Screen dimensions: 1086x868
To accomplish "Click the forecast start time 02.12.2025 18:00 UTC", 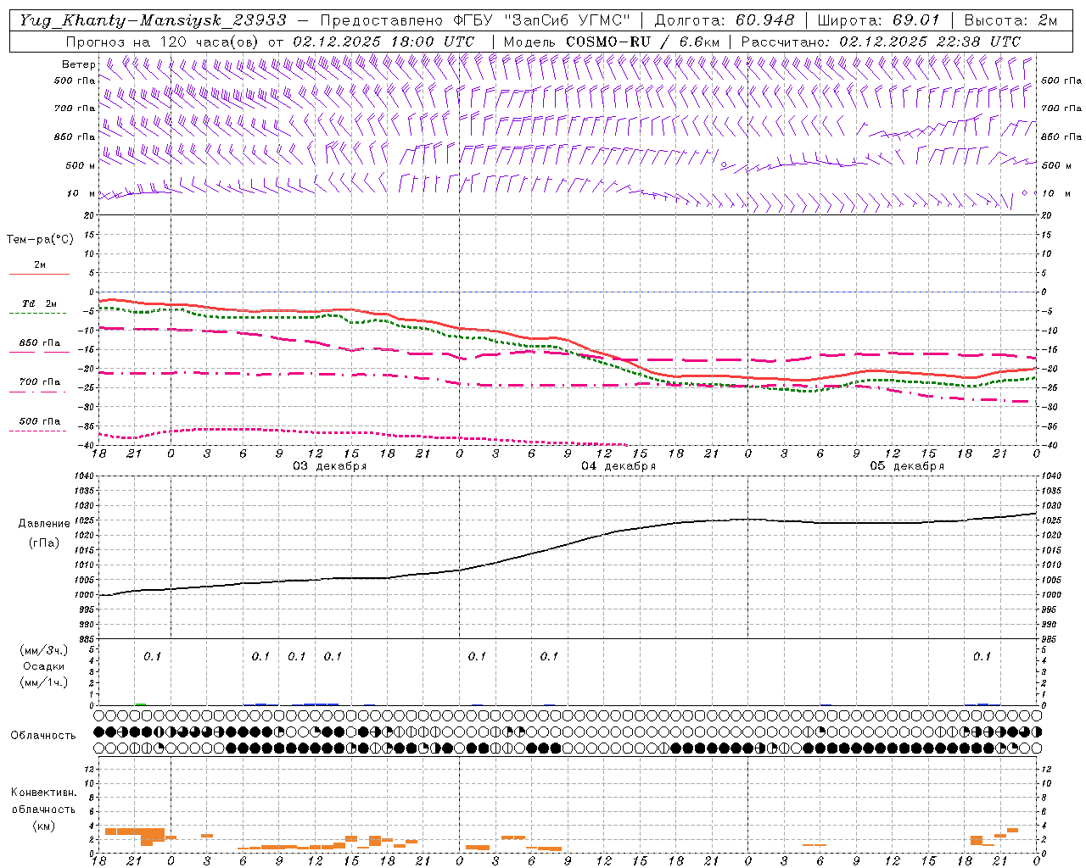I will [383, 42].
